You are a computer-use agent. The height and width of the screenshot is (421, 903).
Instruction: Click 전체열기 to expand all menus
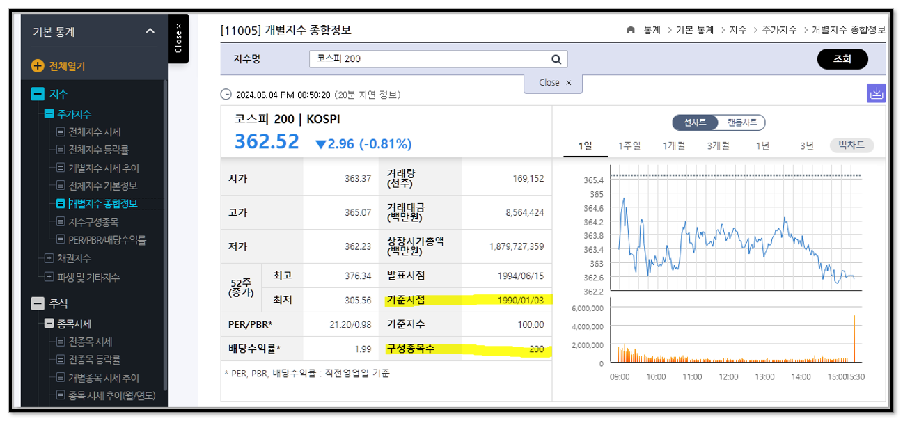click(67, 66)
